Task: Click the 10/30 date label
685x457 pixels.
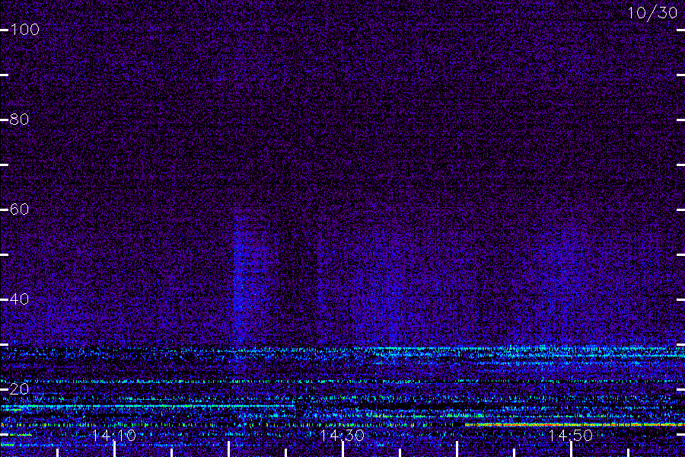Action: pyautogui.click(x=652, y=13)
